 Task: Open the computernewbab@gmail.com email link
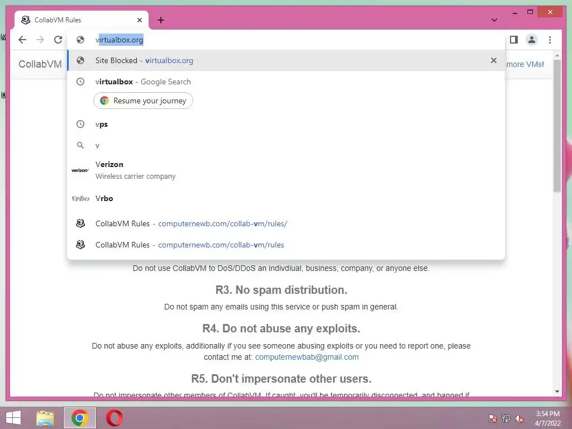pyautogui.click(x=307, y=357)
